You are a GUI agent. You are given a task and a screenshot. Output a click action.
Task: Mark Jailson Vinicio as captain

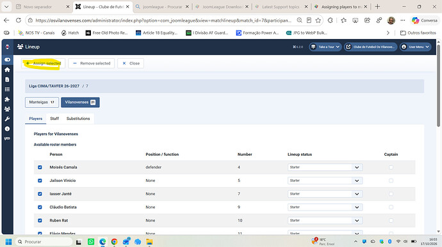pyautogui.click(x=391, y=181)
